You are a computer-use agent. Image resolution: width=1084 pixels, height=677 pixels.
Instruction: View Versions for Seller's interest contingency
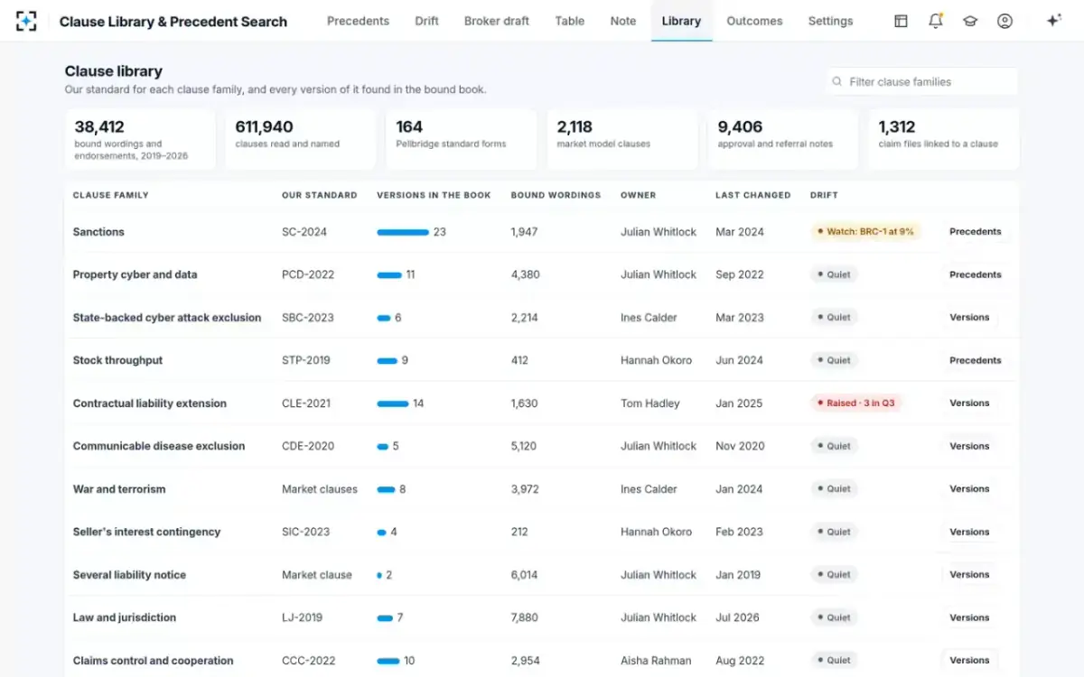point(969,532)
